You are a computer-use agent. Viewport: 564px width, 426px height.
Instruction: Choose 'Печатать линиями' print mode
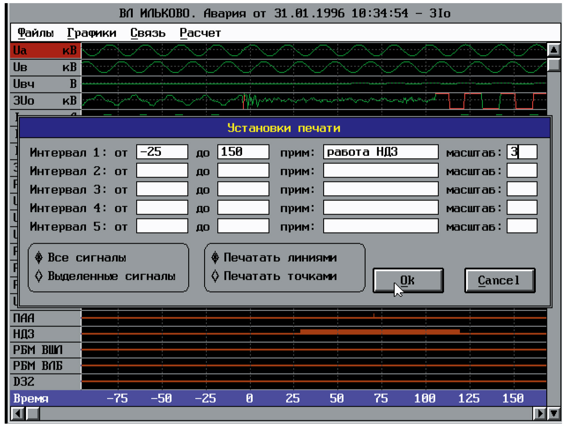point(215,258)
